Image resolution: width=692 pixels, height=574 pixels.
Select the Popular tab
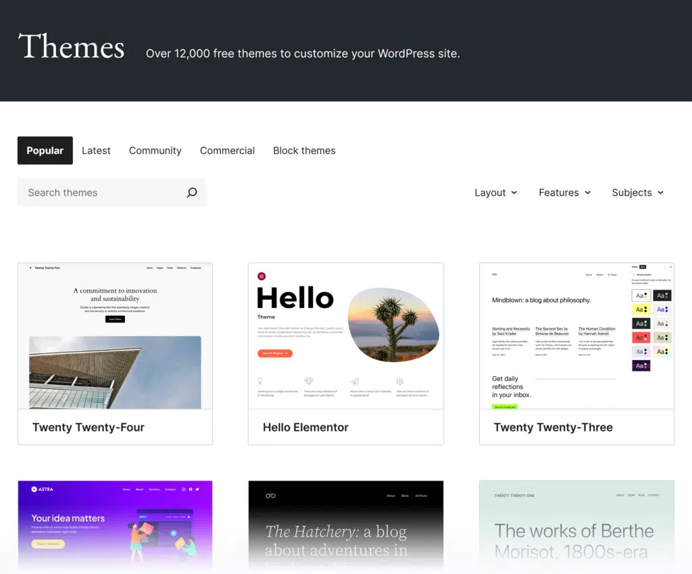[x=45, y=151]
